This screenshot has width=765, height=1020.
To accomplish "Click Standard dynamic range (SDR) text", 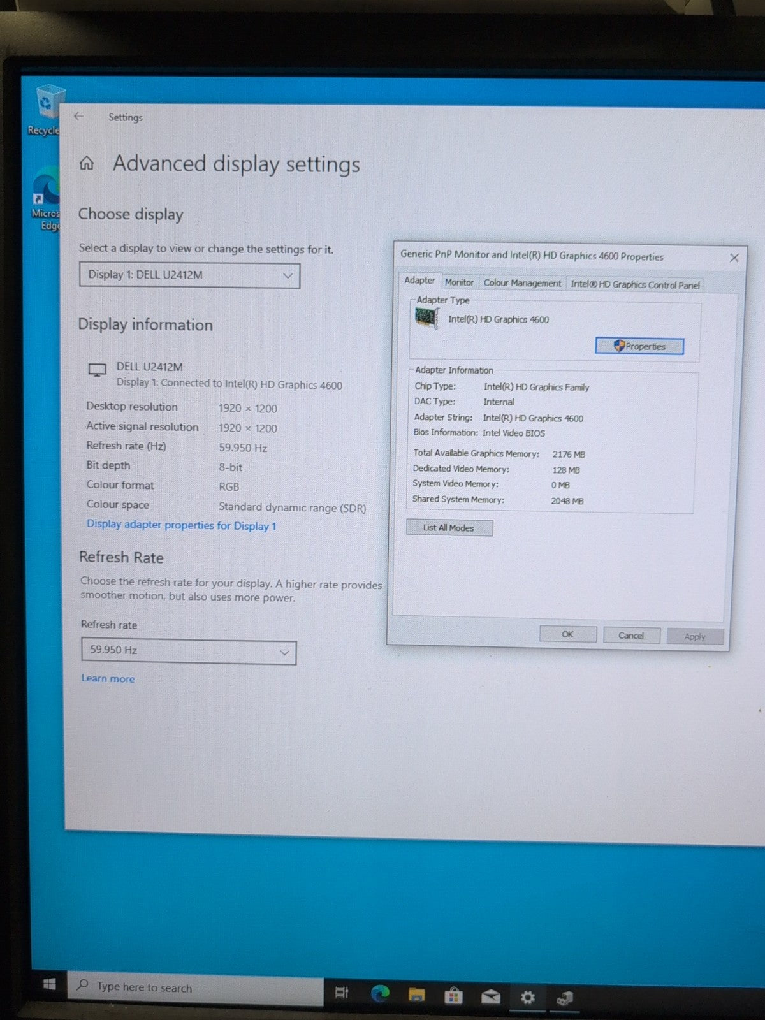I will coord(293,507).
